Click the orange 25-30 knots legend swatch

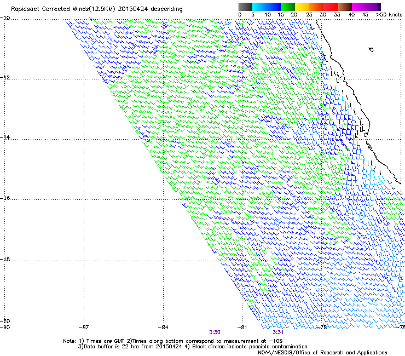pos(316,7)
